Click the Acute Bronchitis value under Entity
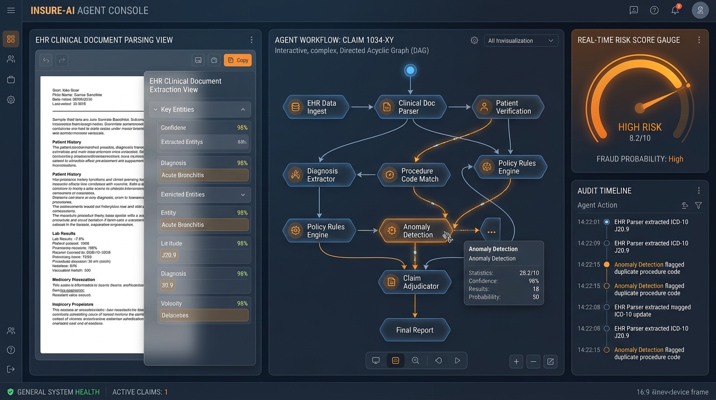 point(204,225)
